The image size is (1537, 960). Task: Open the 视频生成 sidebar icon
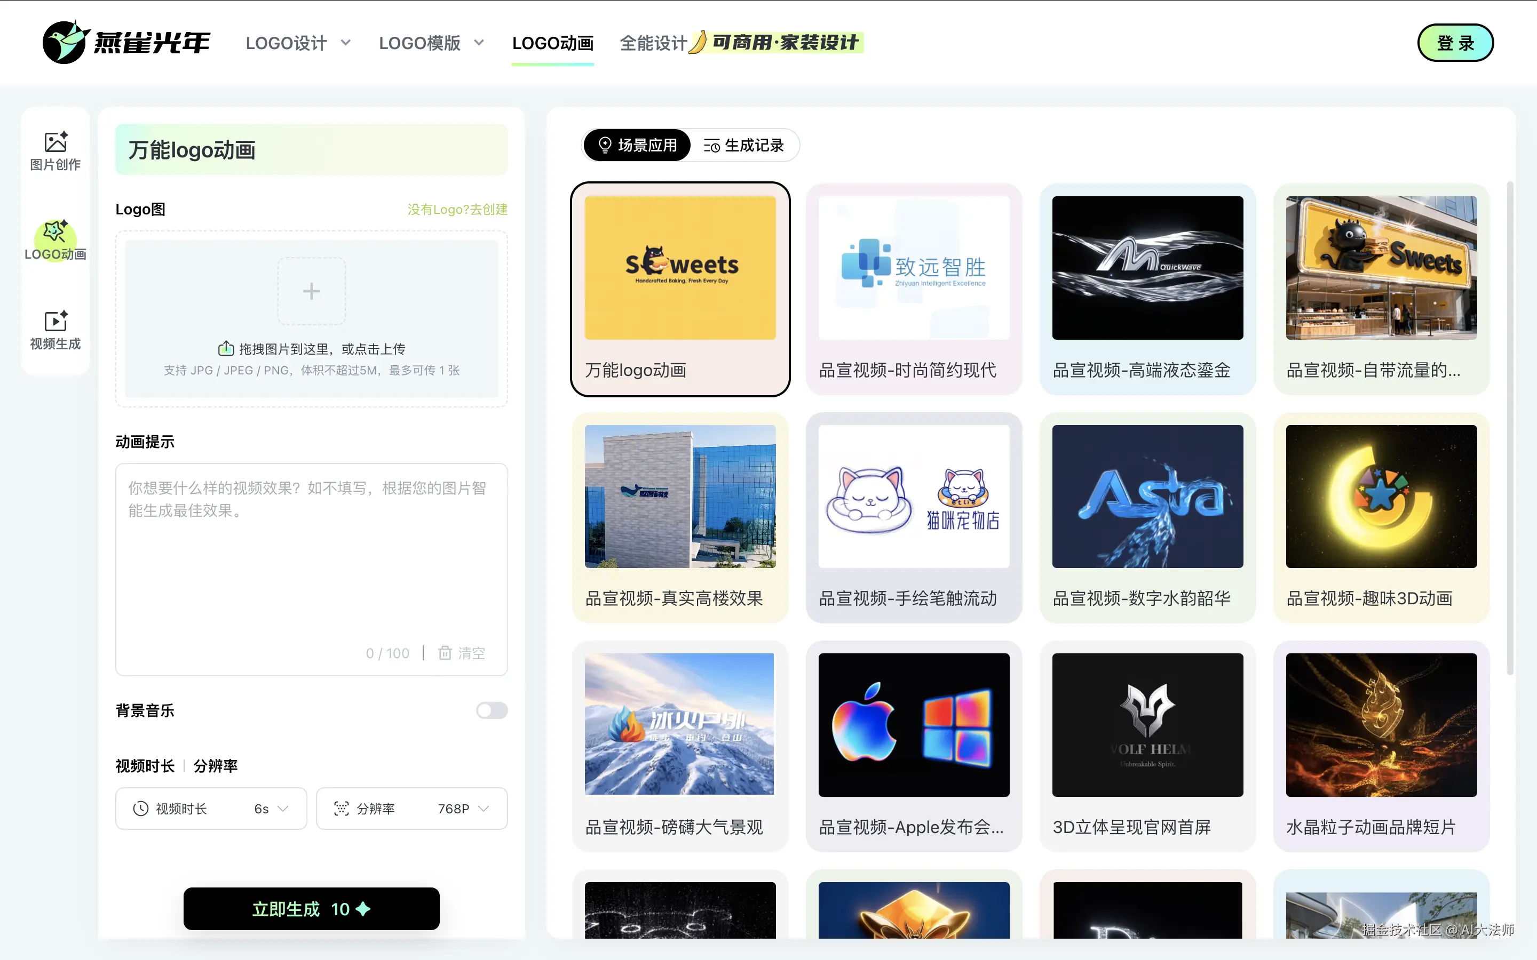[x=56, y=330]
